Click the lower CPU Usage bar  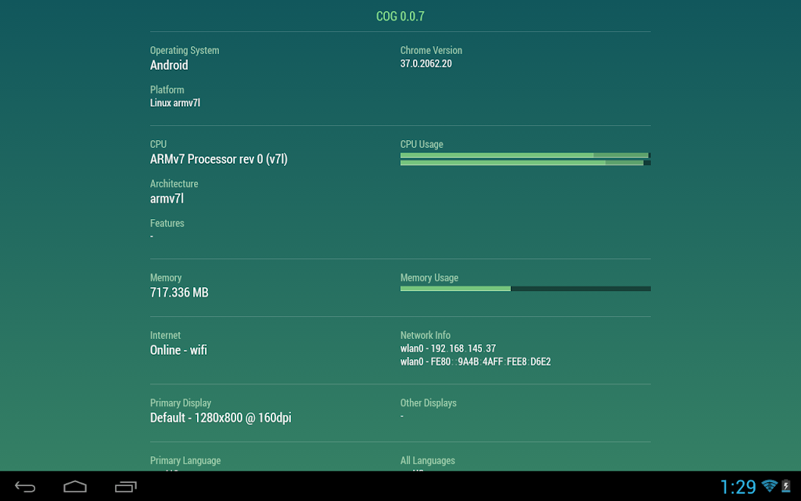point(525,163)
